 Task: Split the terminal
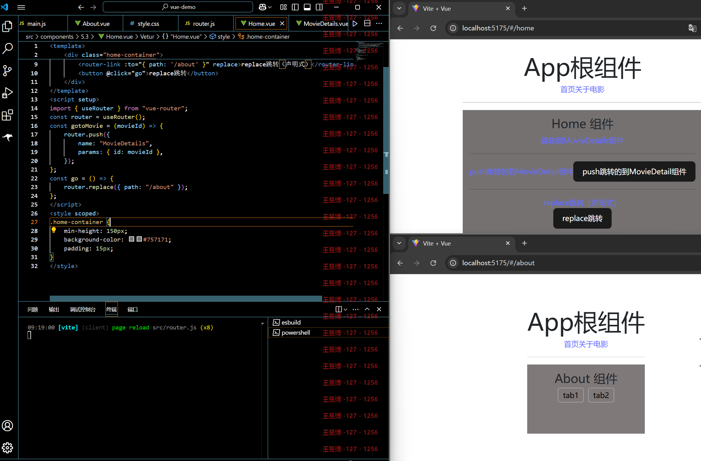click(x=339, y=309)
